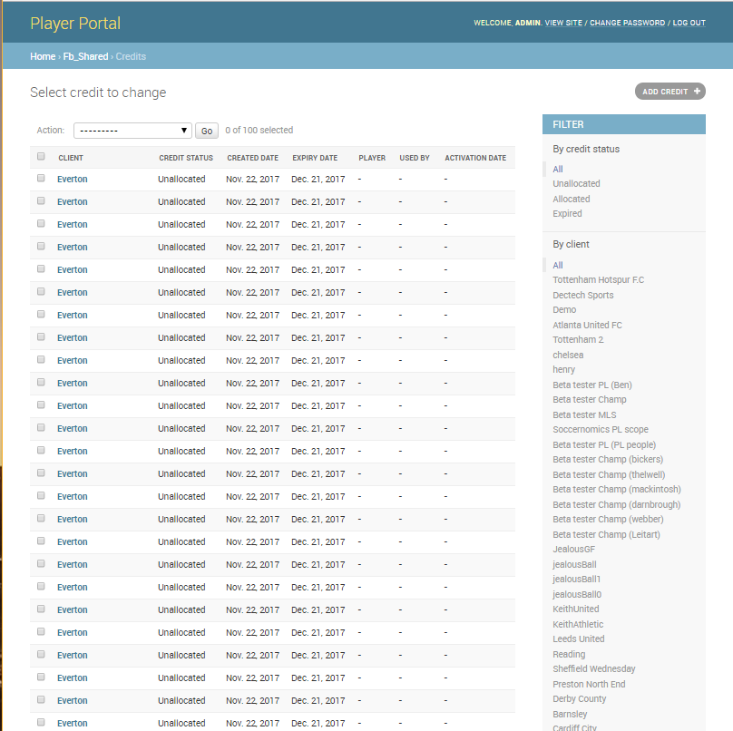733x731 pixels.
Task: Open the Fb_Shared breadcrumb
Action: (x=85, y=56)
